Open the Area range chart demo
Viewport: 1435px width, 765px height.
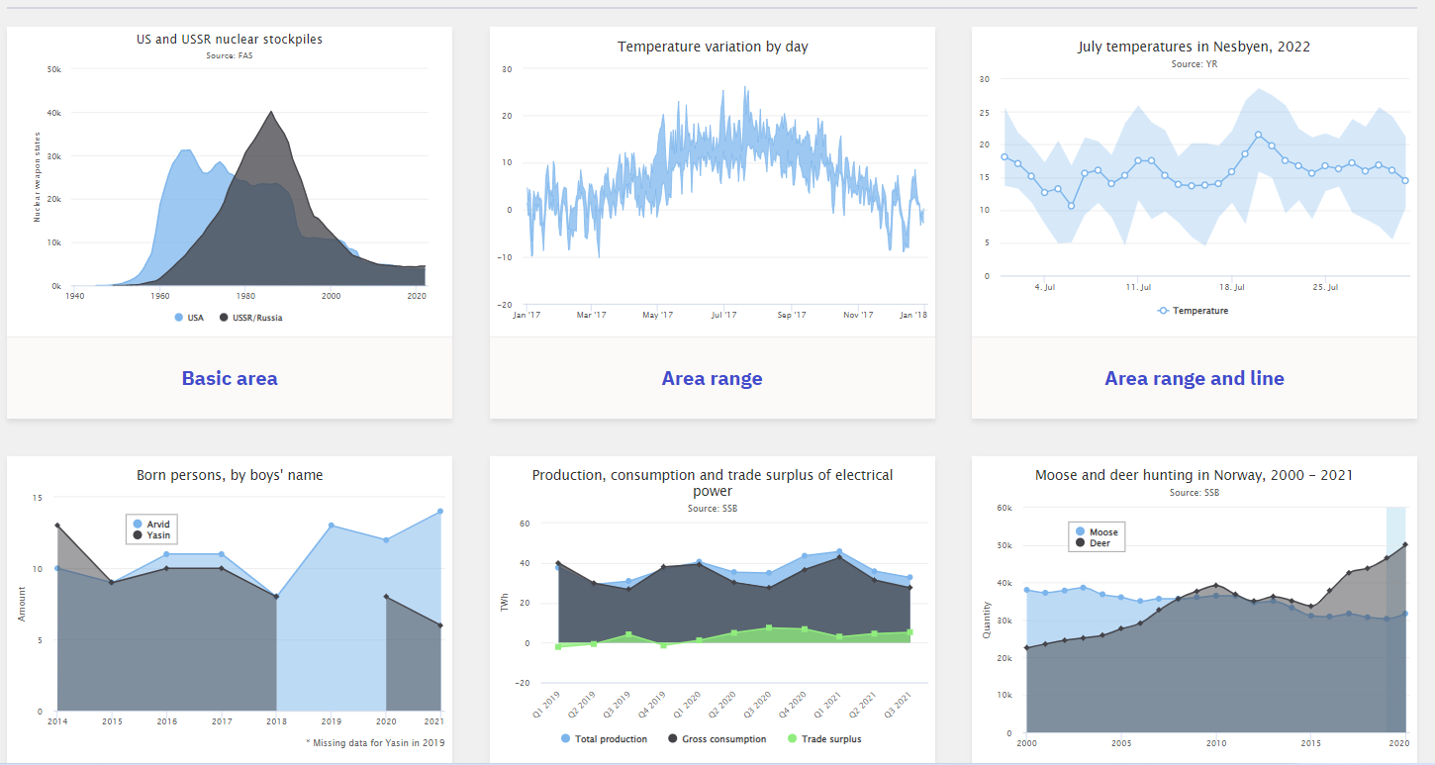(712, 378)
